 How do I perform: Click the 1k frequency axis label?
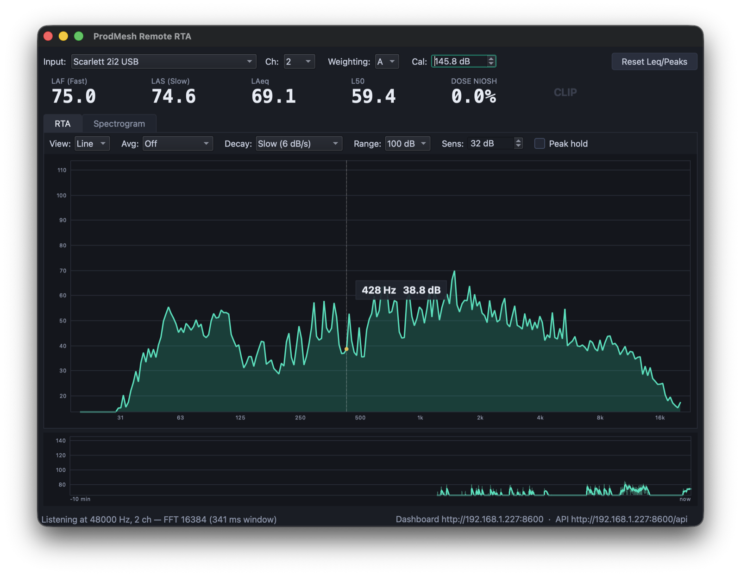tap(420, 418)
